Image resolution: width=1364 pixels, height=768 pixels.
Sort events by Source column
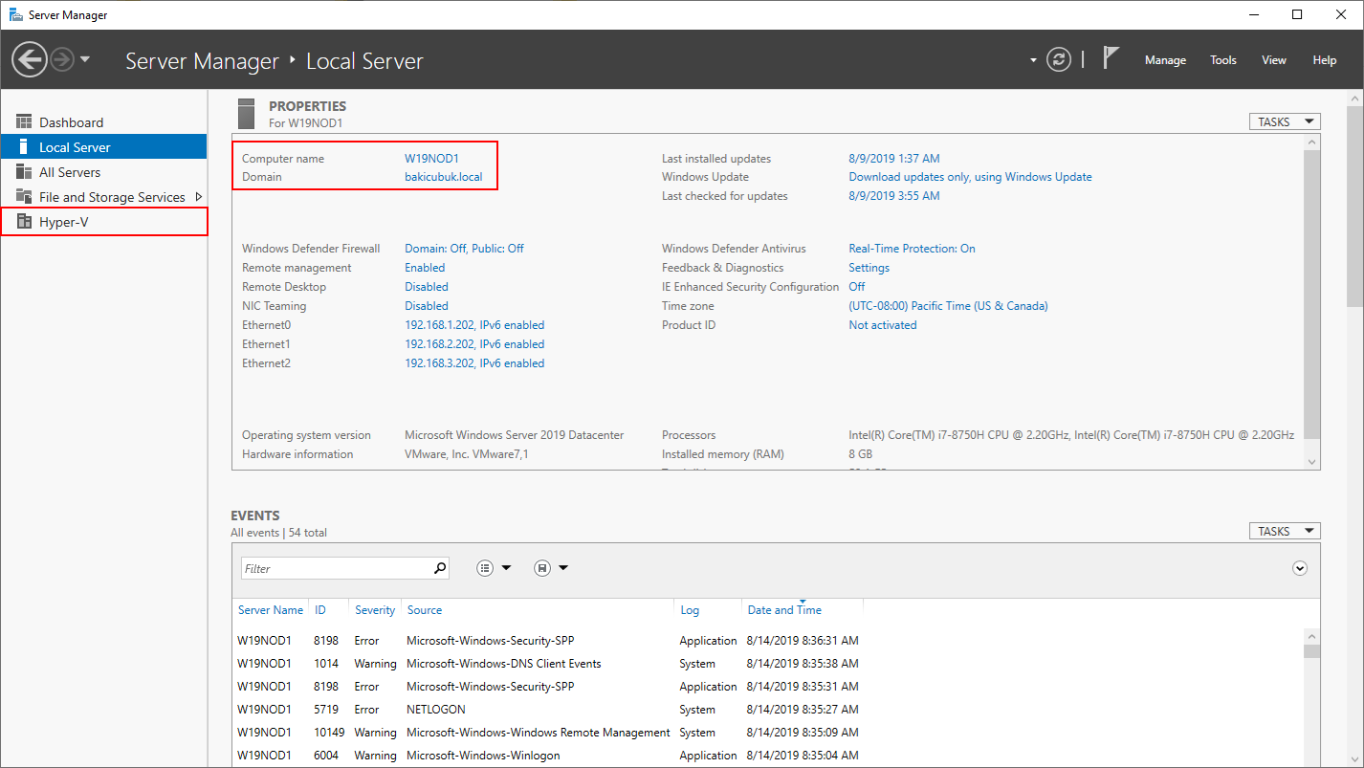[425, 610]
